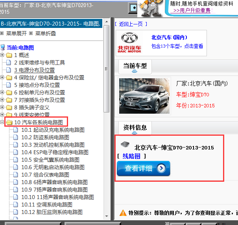The height and width of the screenshot is (225, 238).
Task: Click document icon of '10.12 胎压监测系统电路图'
Action: pyautogui.click(x=16, y=212)
